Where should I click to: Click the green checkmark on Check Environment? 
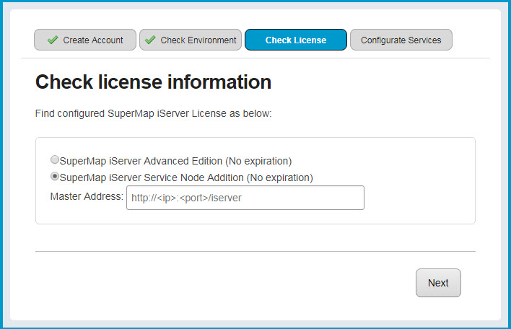click(x=150, y=40)
